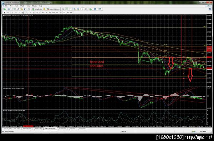Image resolution: width=214 pixels, height=141 pixels.
Task: Open the View menu
Action: click(x=11, y=6)
